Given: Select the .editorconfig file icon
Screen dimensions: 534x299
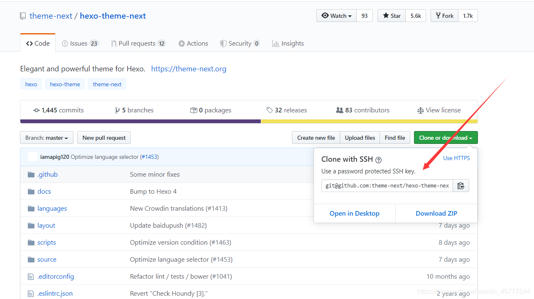Looking at the screenshot, I should (x=30, y=277).
